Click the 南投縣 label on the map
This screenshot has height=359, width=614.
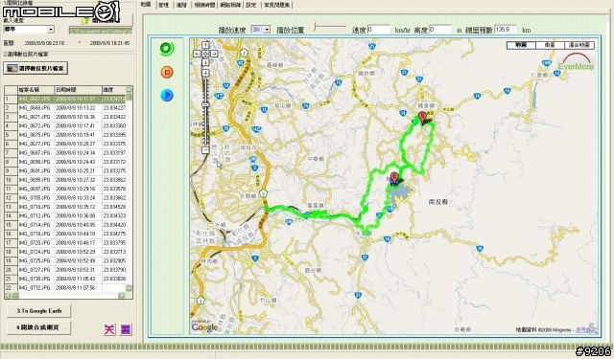[438, 202]
